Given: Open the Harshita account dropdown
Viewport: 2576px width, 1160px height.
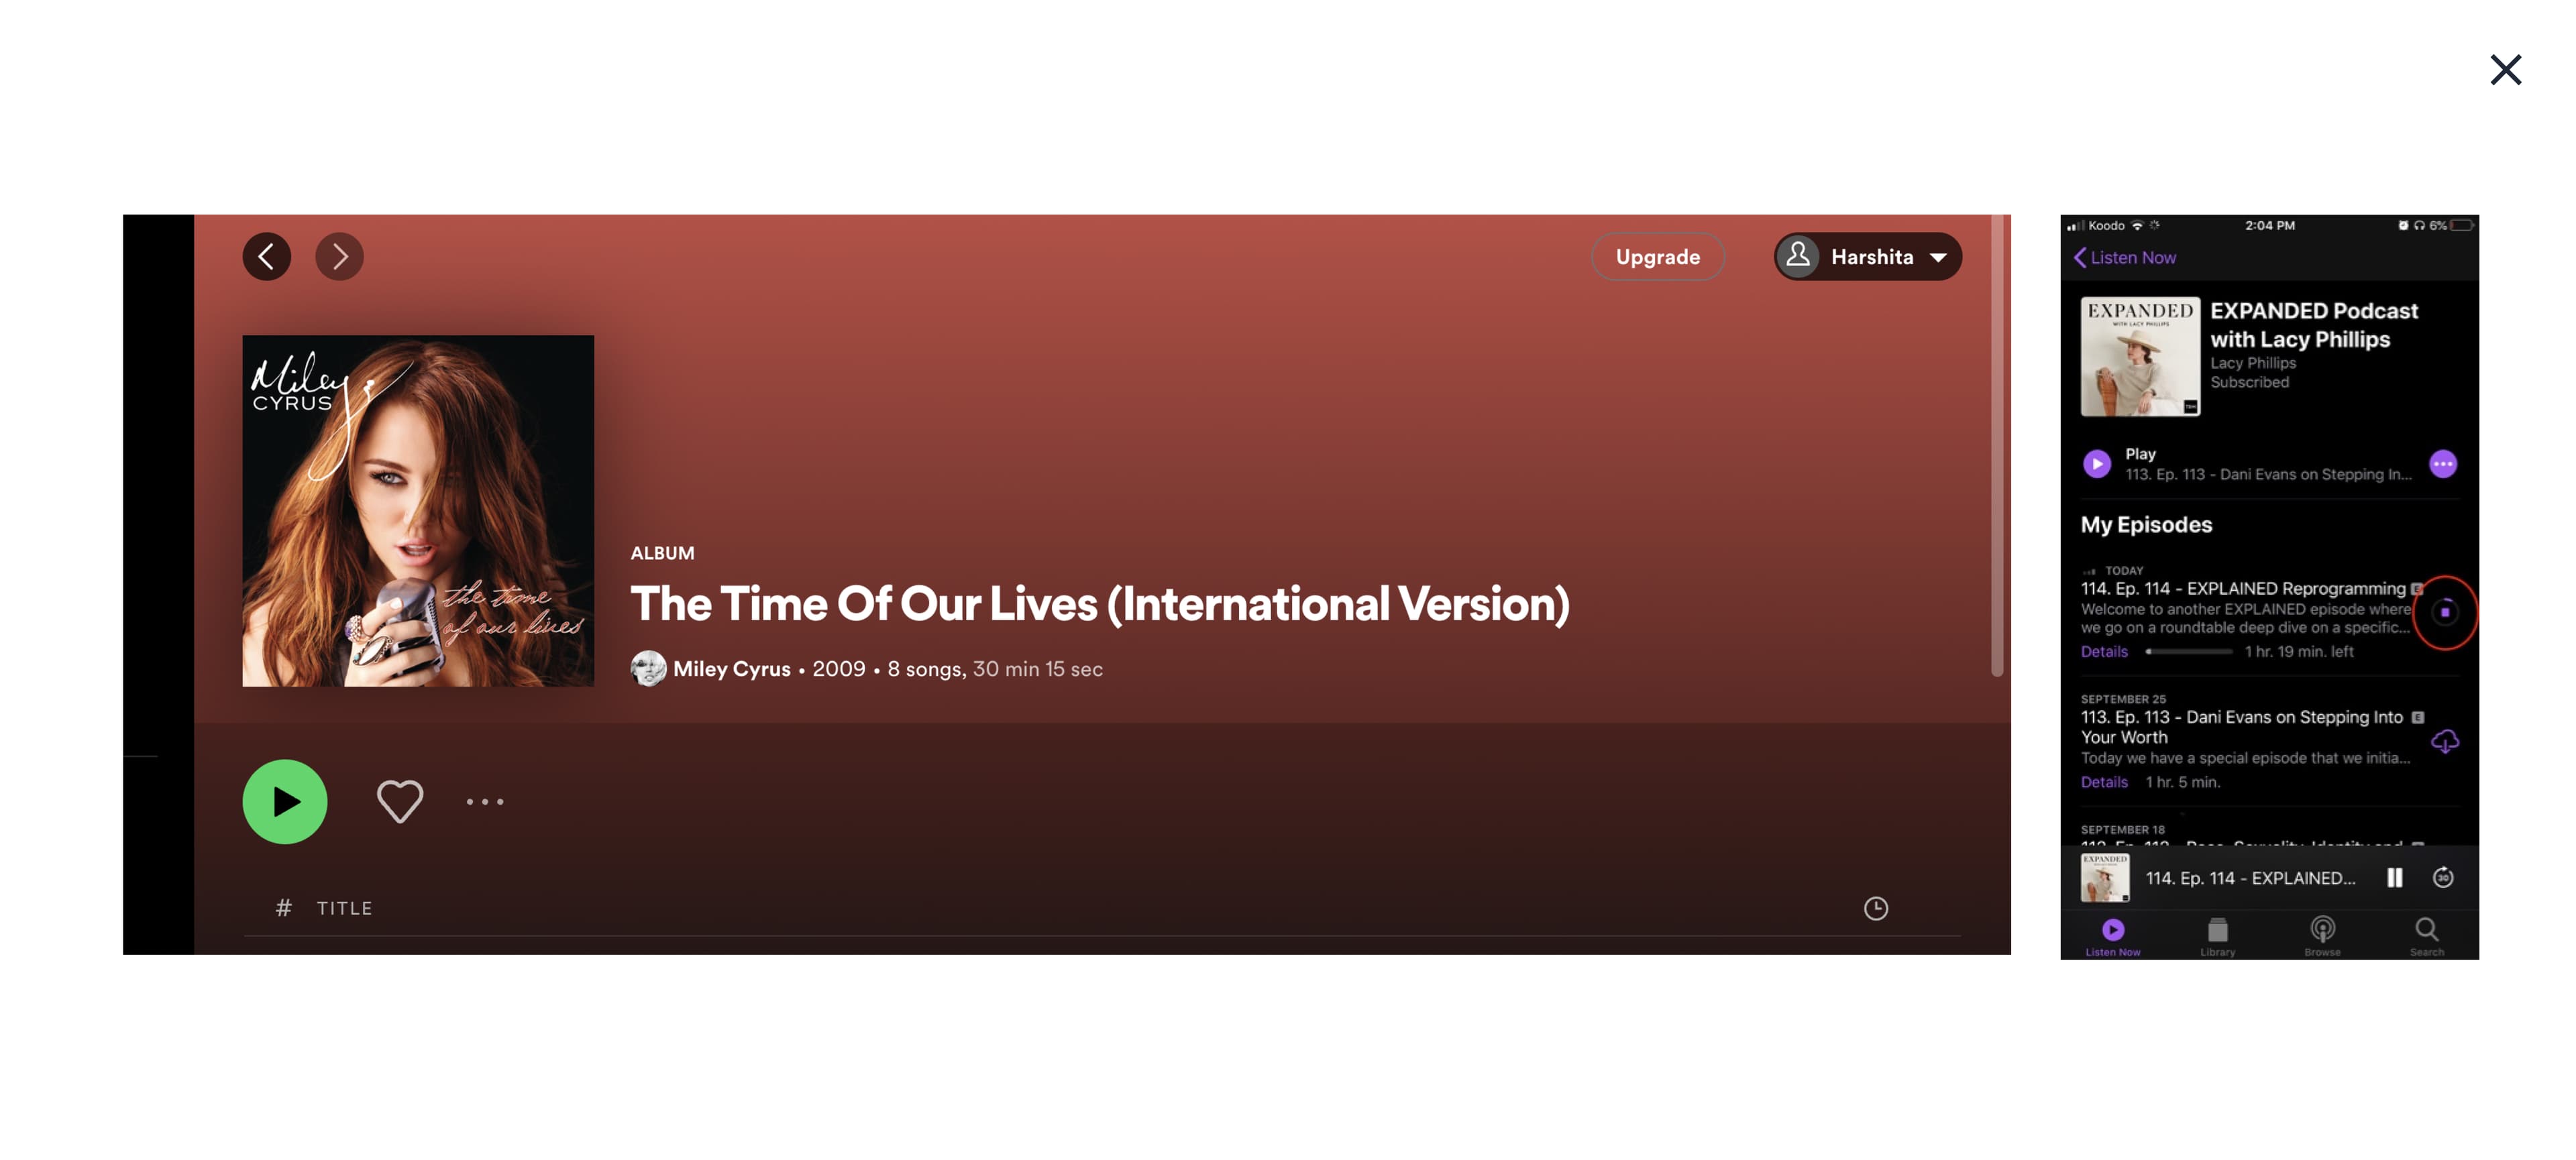Looking at the screenshot, I should (1868, 256).
